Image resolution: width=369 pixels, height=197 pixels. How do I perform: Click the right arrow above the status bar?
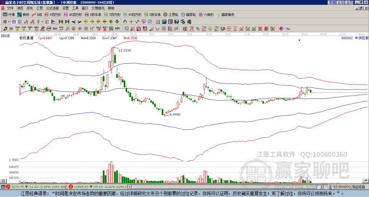click(x=365, y=180)
